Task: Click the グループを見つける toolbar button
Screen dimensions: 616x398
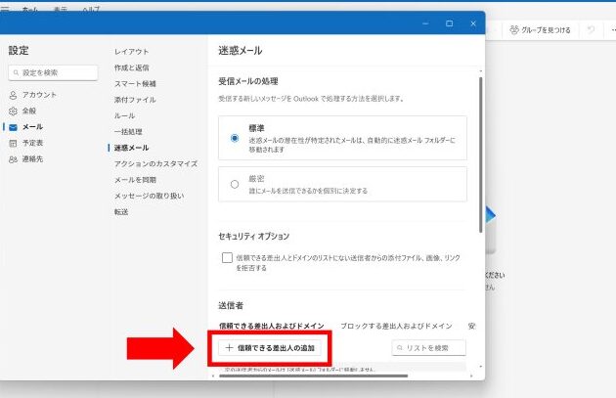Action: [540, 30]
